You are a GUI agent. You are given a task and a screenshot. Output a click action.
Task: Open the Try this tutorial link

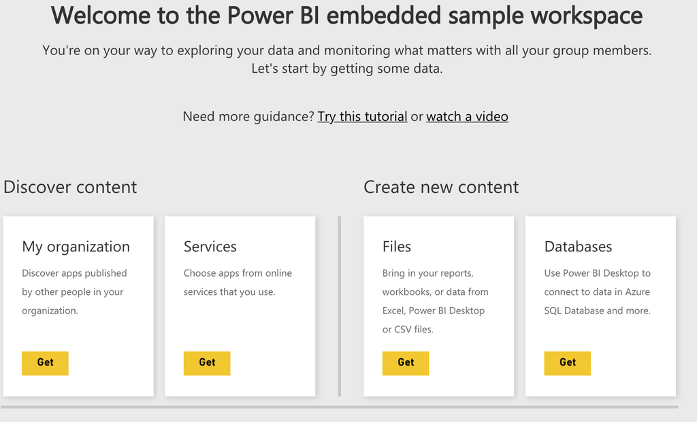point(362,116)
